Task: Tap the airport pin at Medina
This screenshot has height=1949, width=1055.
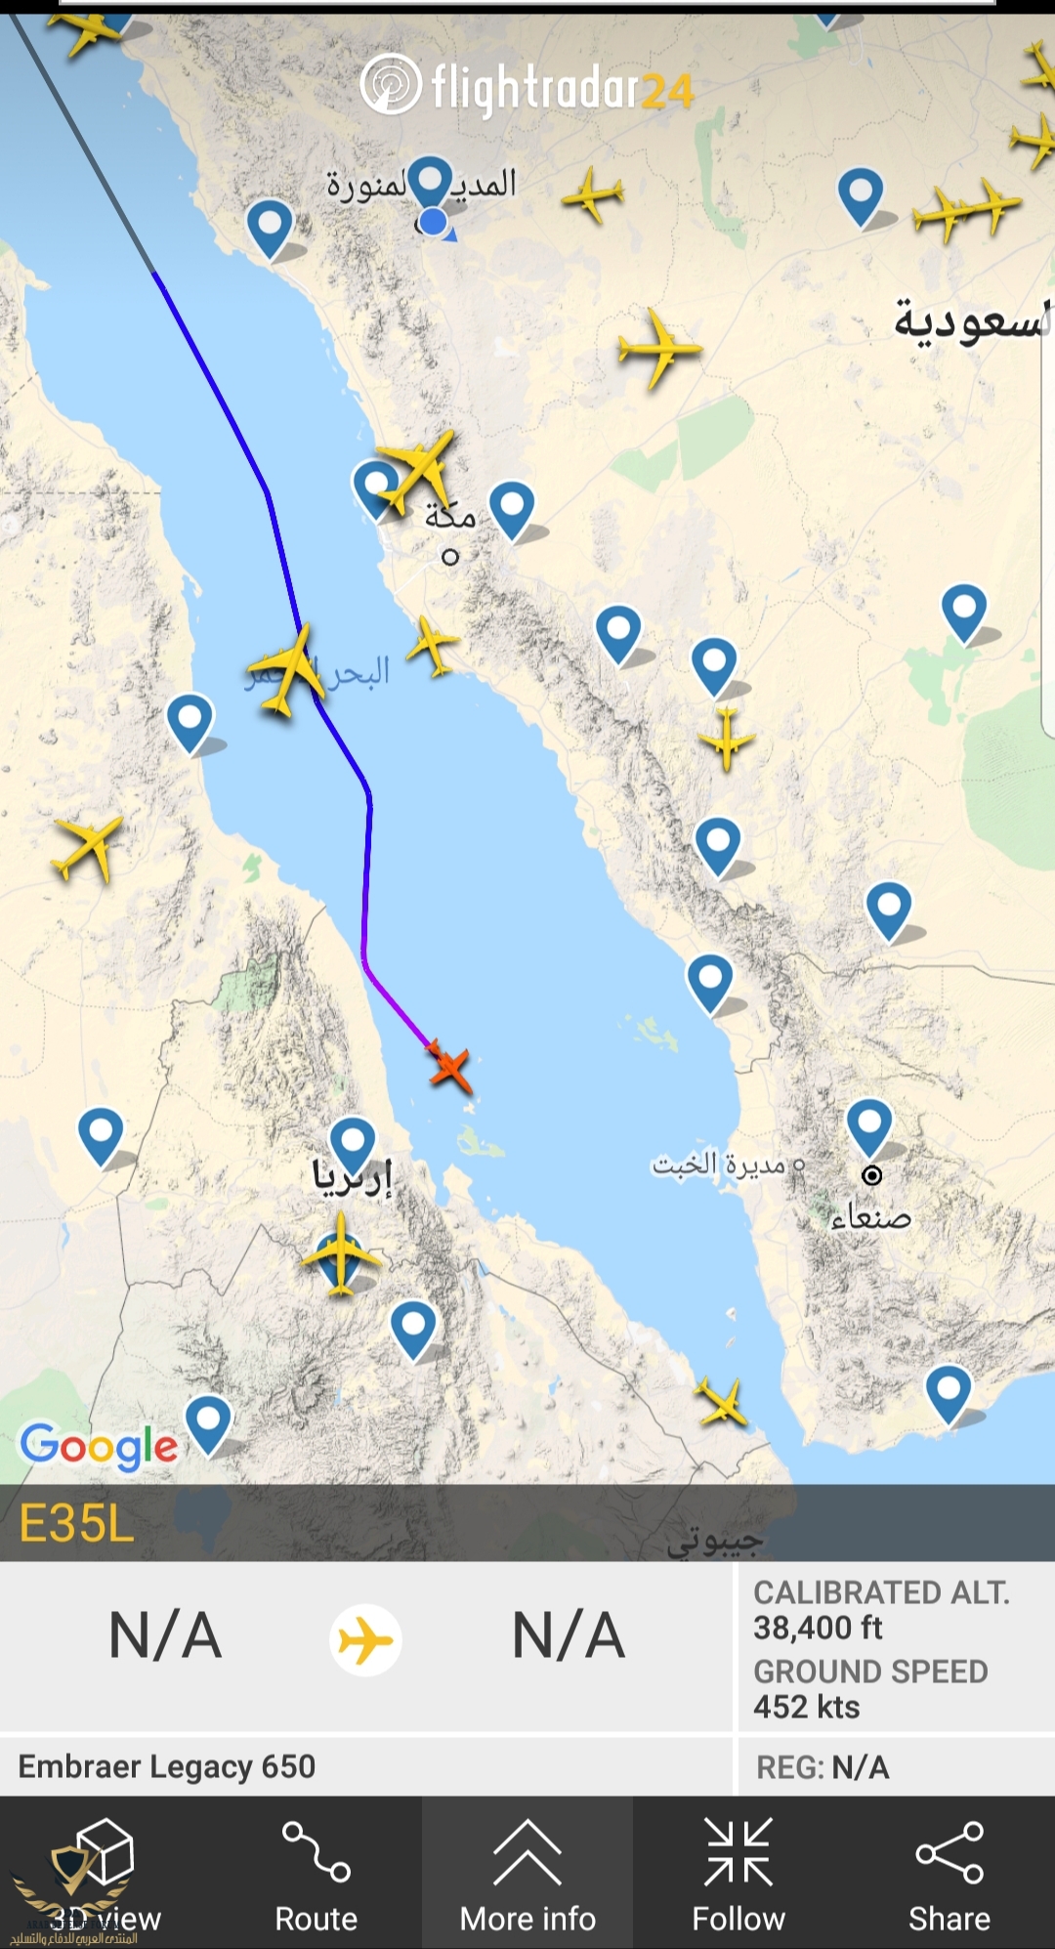Action: coord(430,184)
